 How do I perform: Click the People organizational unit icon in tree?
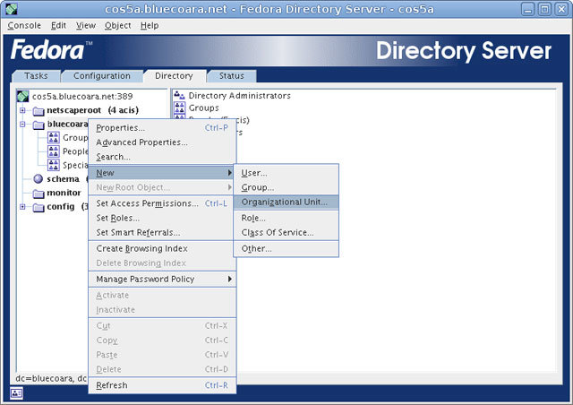pos(54,151)
